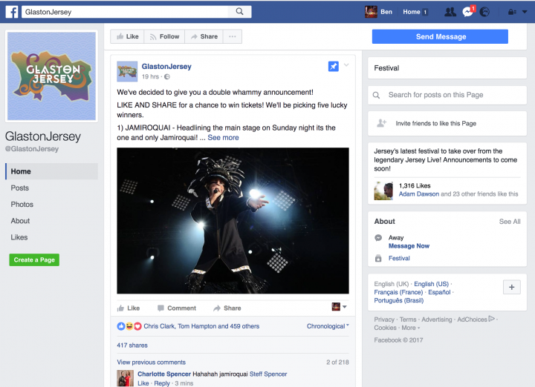
Task: Click Search for posts on this Page field
Action: (x=447, y=95)
